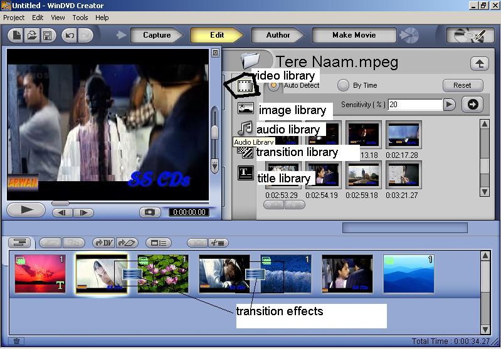Click the DV export arrow button

(x=104, y=243)
